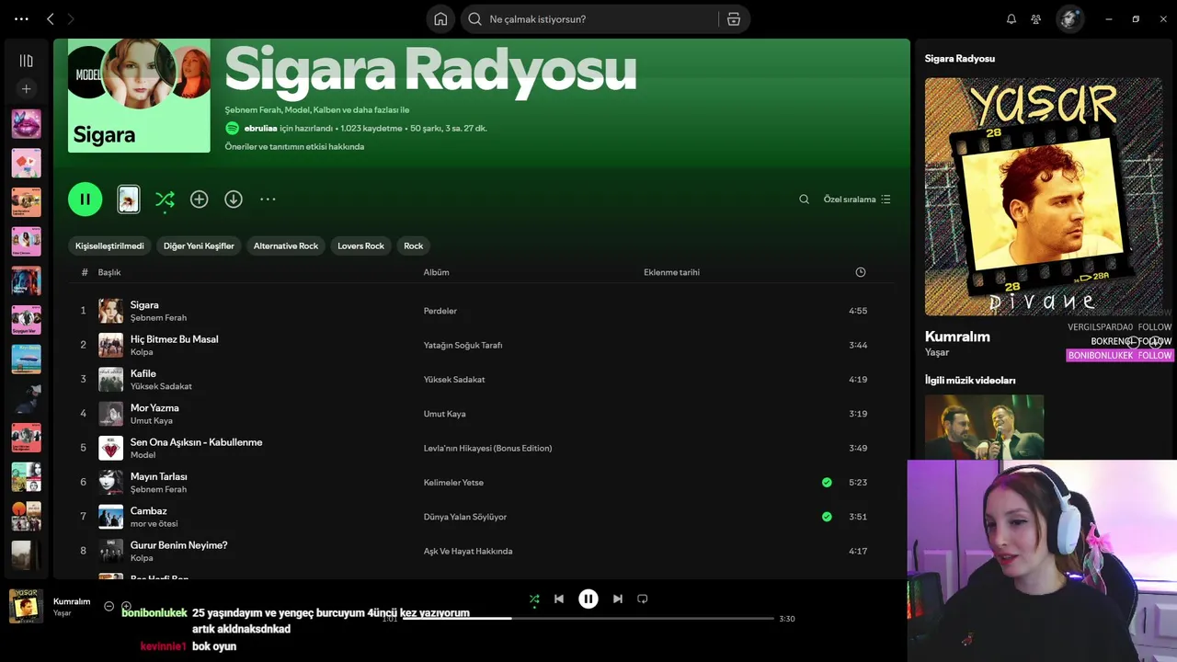Open the Gurur Benim Neyime? track
The width and height of the screenshot is (1177, 662).
(x=178, y=545)
